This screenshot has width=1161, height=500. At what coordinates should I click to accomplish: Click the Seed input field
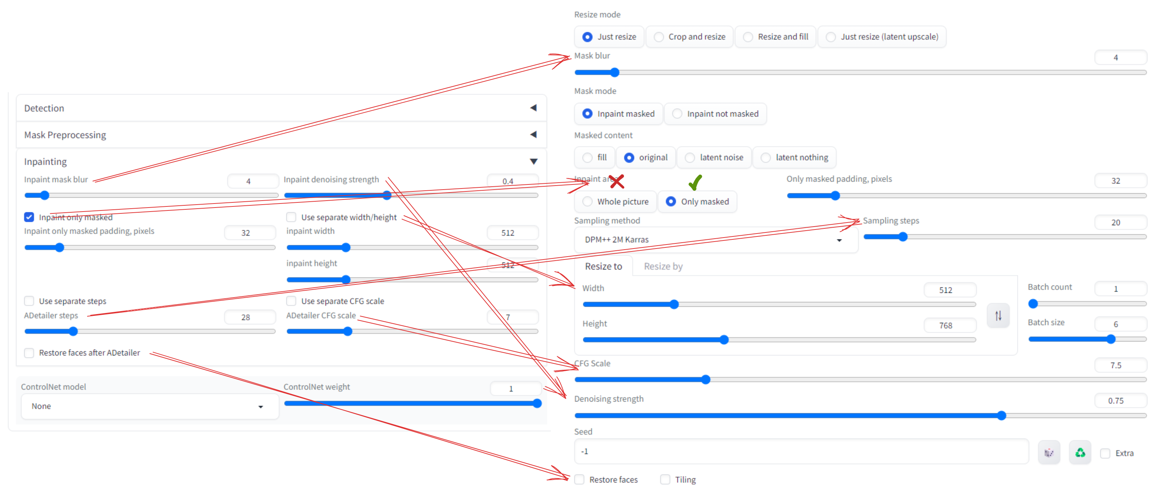tap(801, 452)
